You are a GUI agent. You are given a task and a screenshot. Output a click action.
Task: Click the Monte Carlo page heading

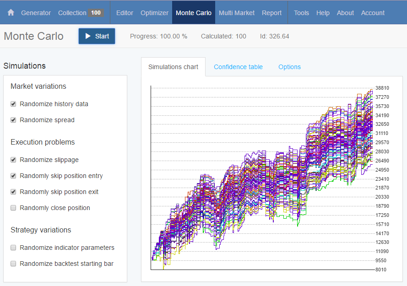coord(33,36)
